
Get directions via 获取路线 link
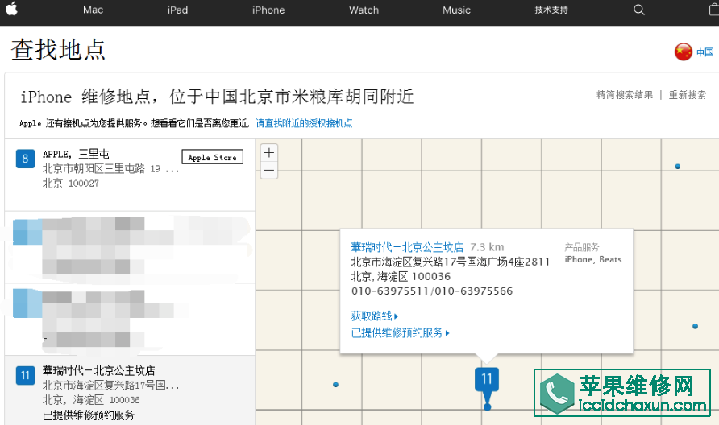(374, 316)
